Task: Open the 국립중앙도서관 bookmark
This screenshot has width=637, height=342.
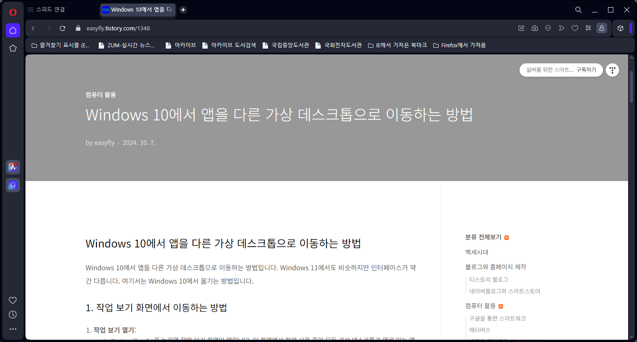Action: tap(286, 45)
